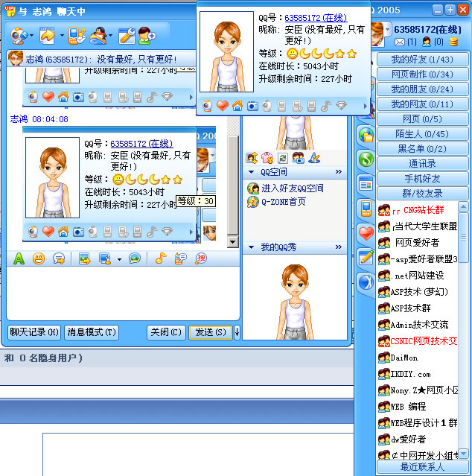
Task: Click the red search '搜' icon
Action: [x=201, y=258]
